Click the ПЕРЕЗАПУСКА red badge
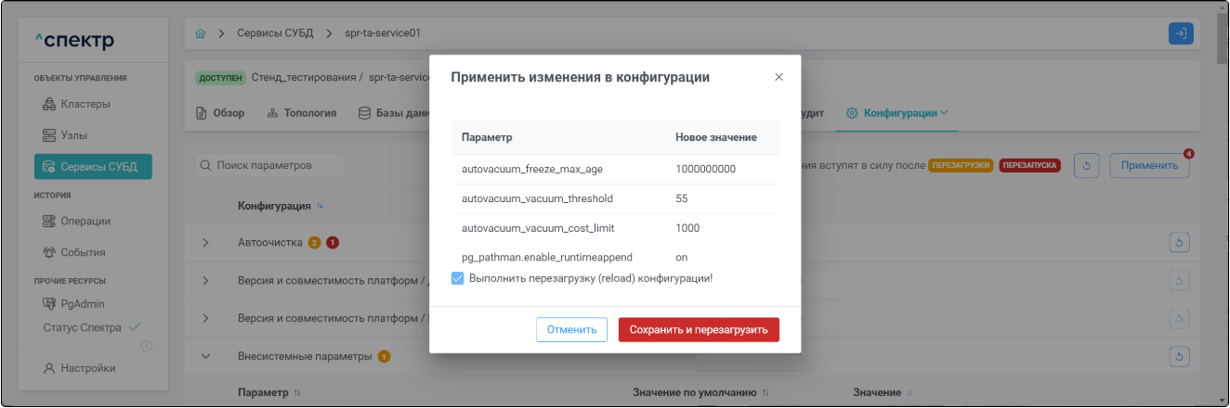1230x408 pixels. [x=1030, y=166]
